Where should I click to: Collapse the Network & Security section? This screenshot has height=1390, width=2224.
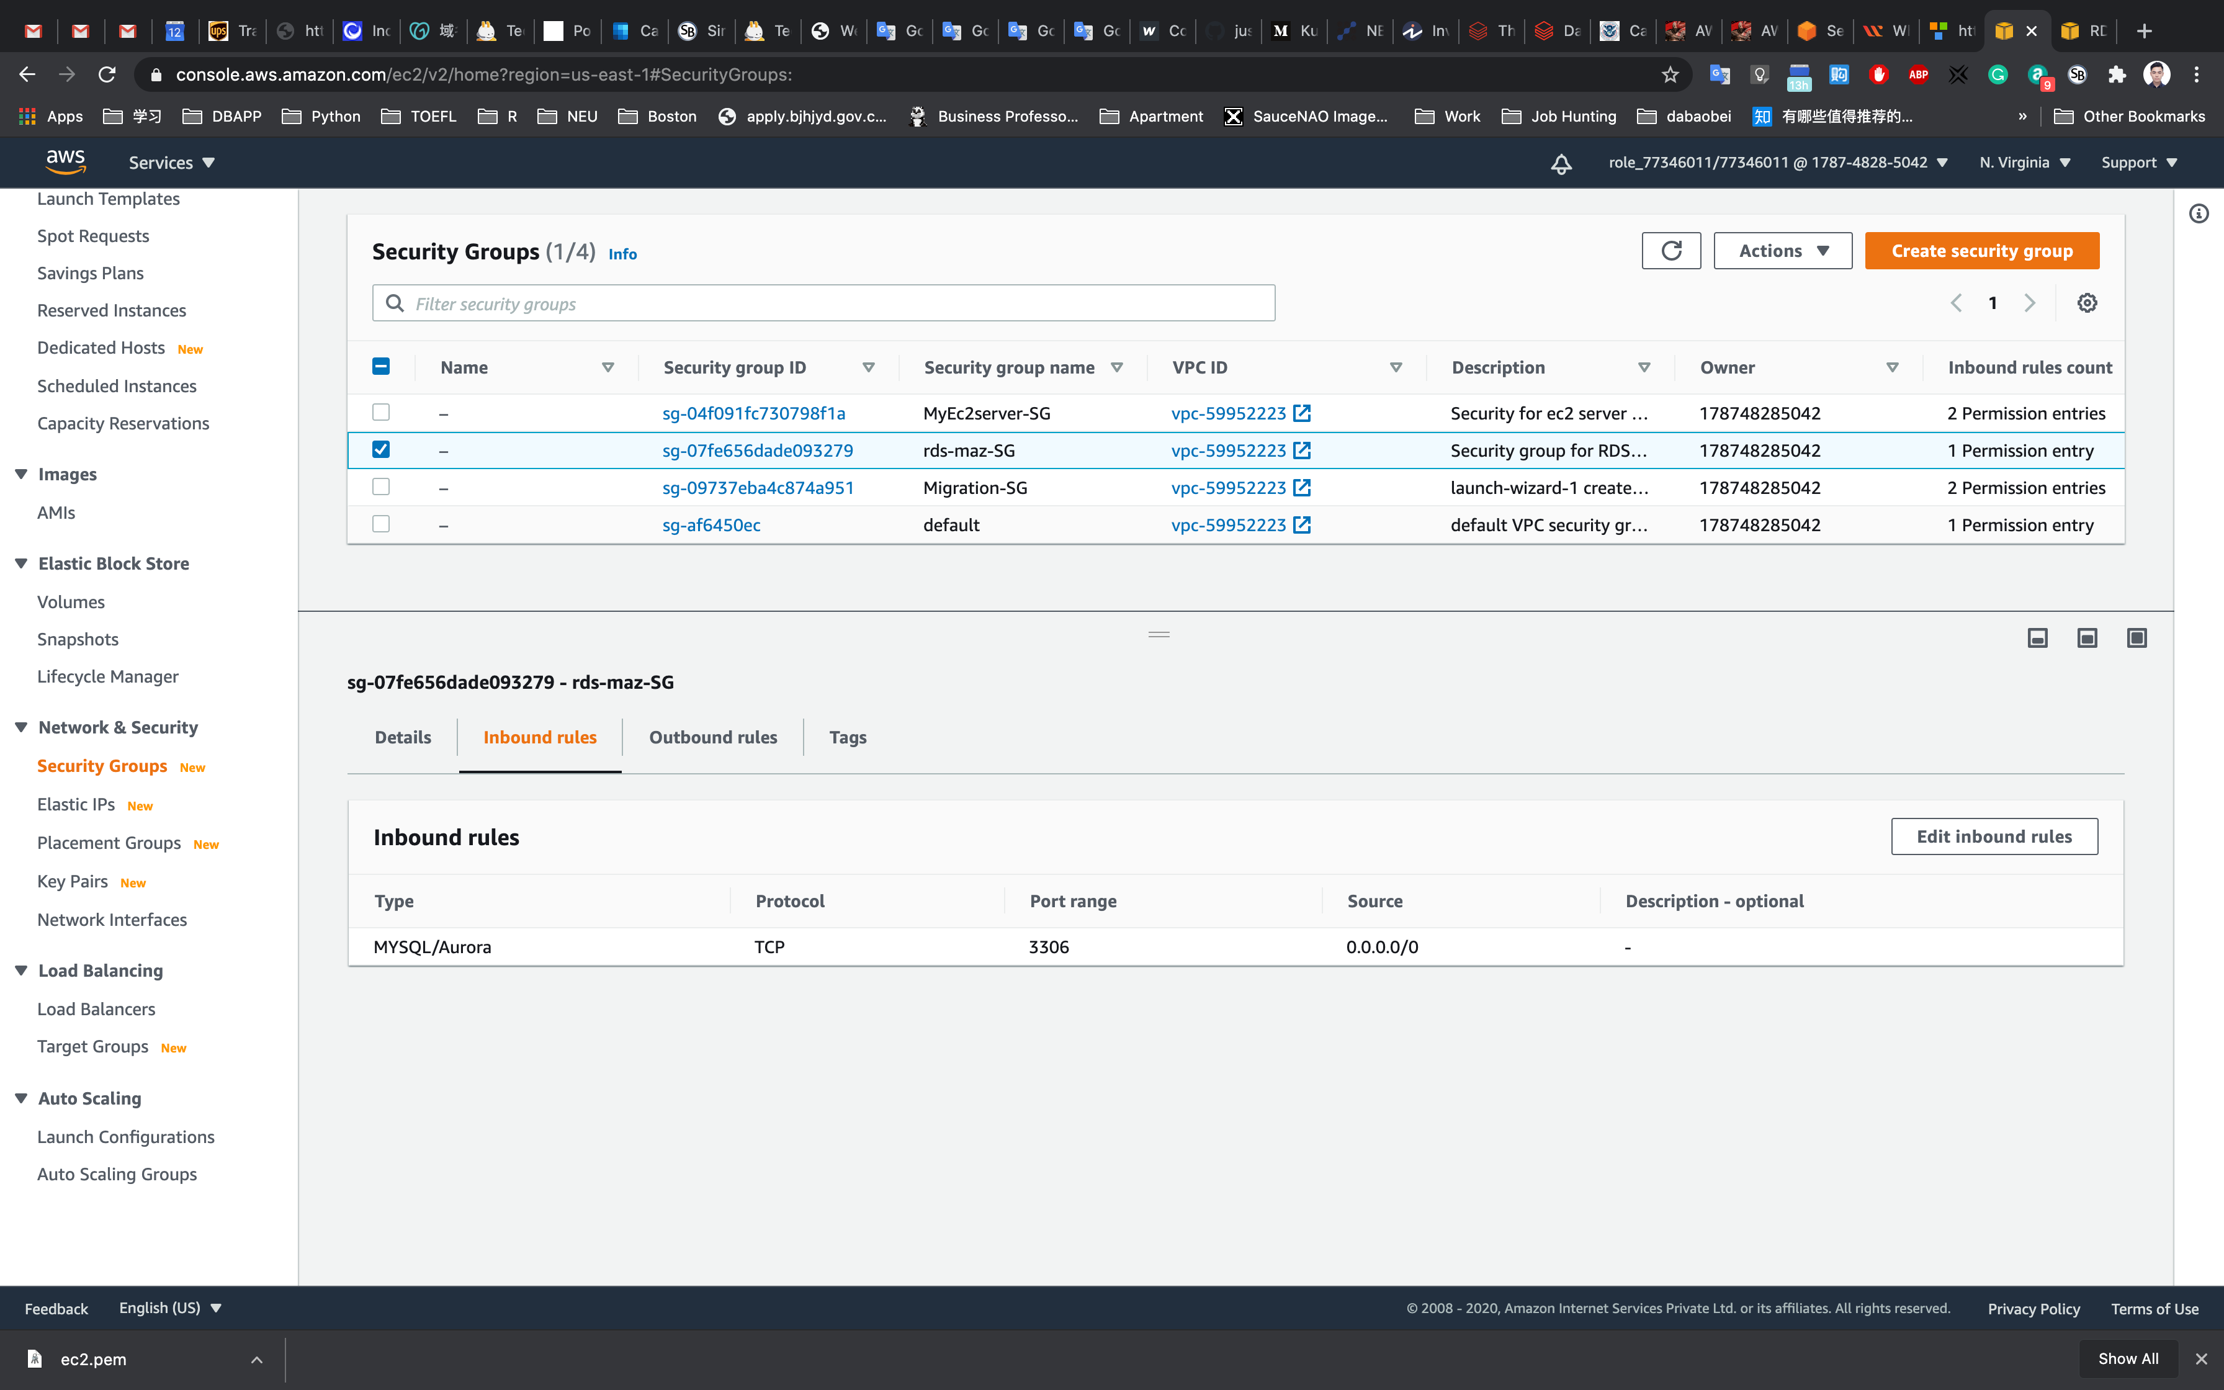click(21, 727)
